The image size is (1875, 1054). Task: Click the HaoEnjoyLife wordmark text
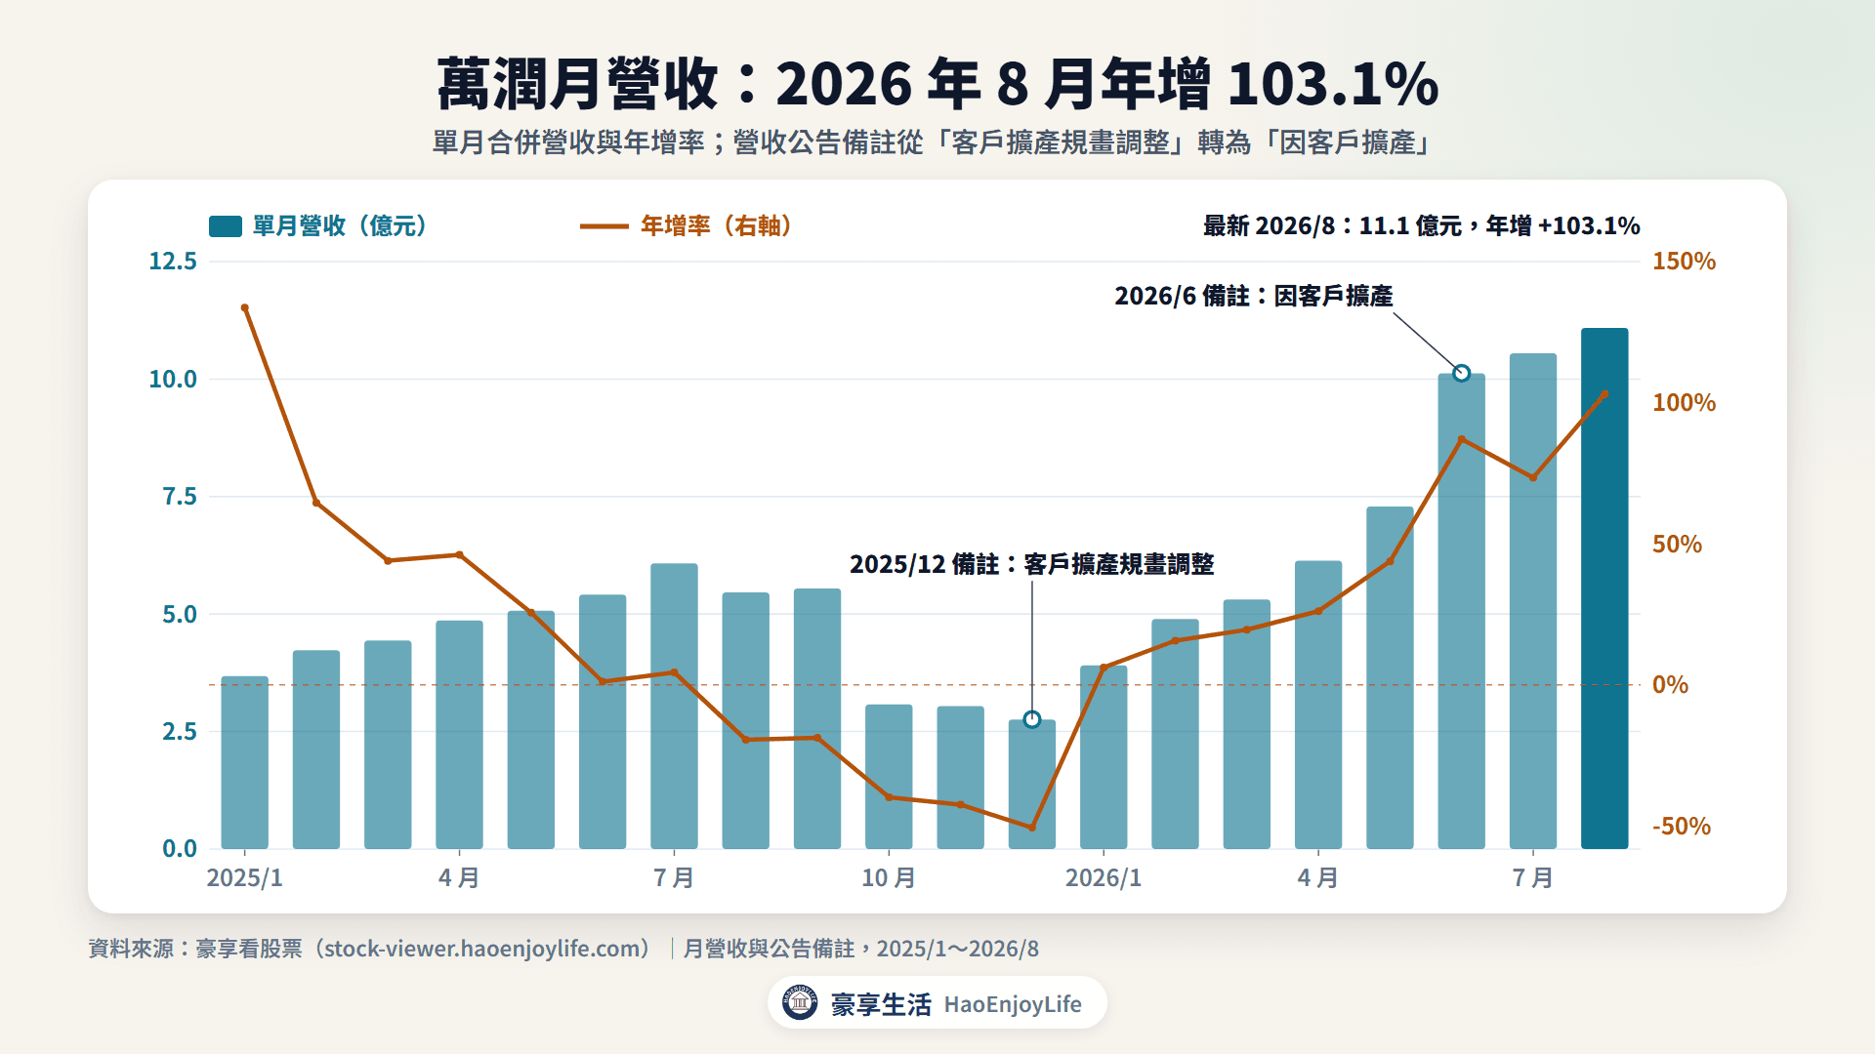click(x=1013, y=1004)
